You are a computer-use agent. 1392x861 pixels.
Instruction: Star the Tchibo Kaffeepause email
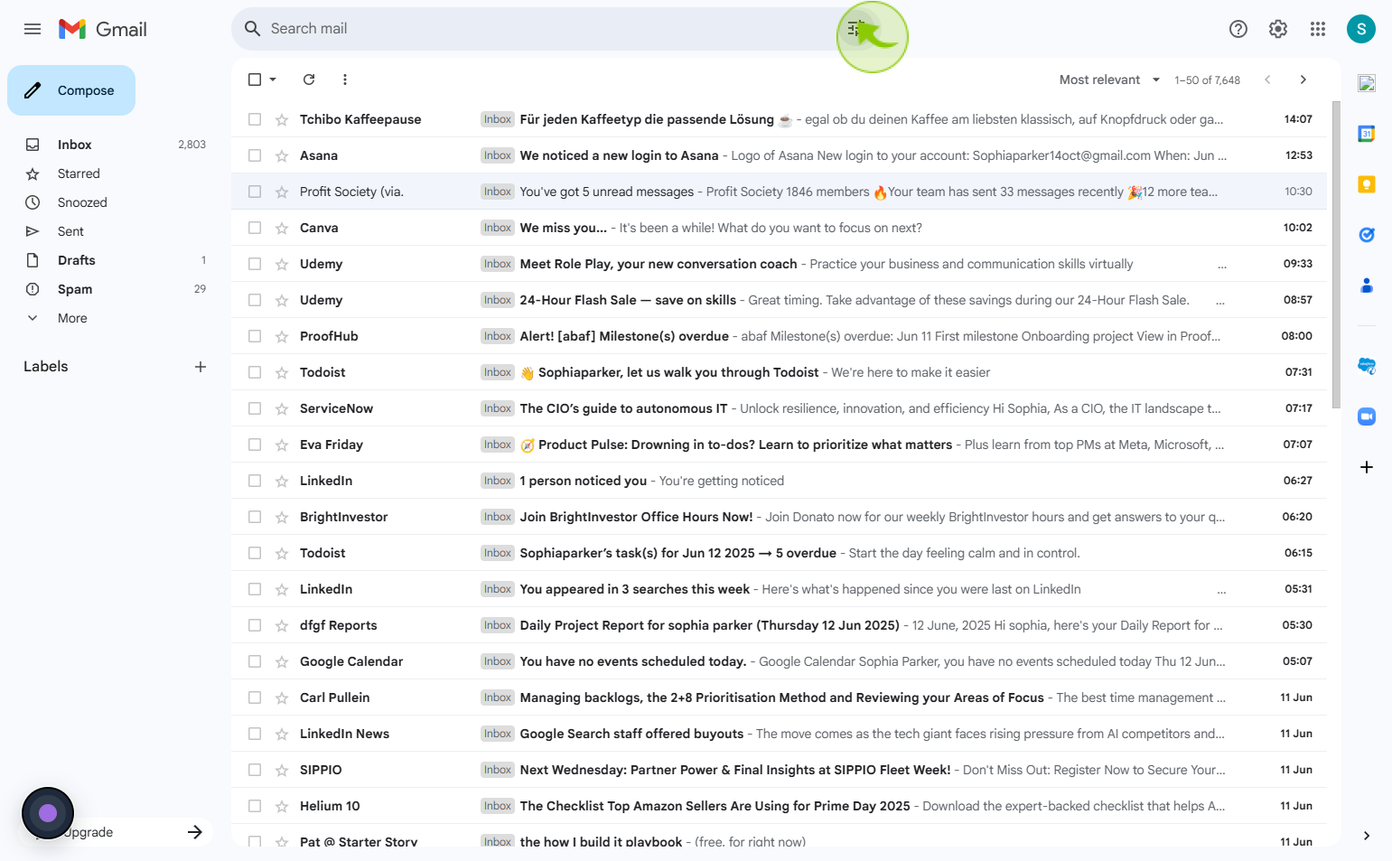[x=282, y=119]
